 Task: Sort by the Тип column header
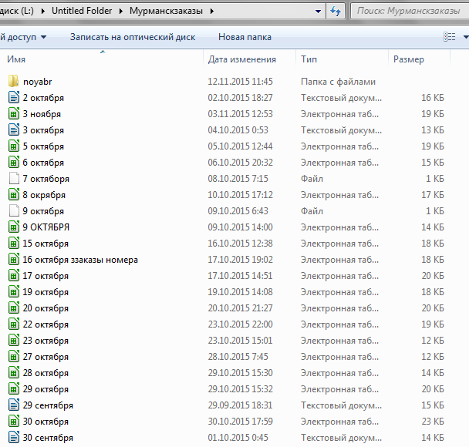tap(309, 59)
